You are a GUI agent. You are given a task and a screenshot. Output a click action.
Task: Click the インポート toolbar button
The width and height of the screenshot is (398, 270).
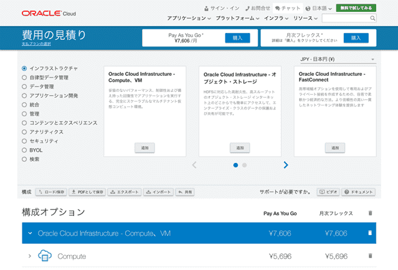[x=159, y=192]
